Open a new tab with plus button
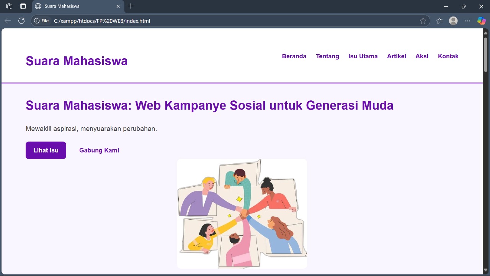Viewport: 490px width, 276px height. tap(131, 7)
